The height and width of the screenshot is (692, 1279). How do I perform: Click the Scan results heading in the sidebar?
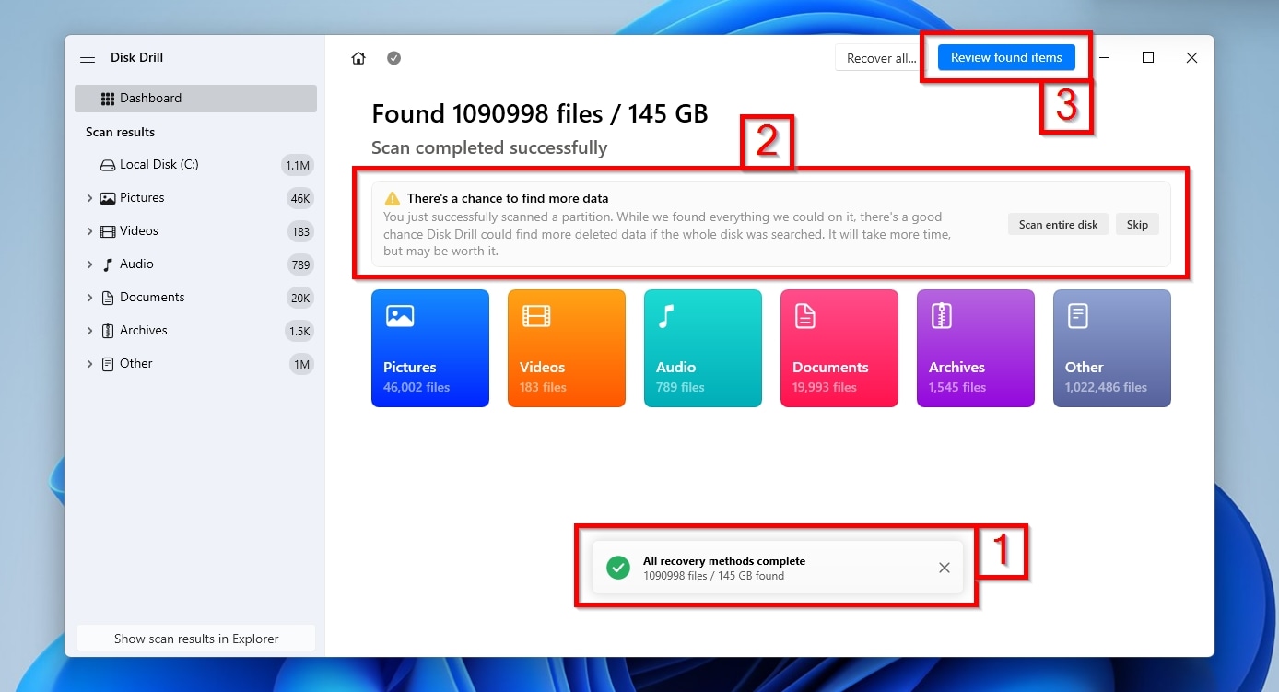tap(120, 132)
